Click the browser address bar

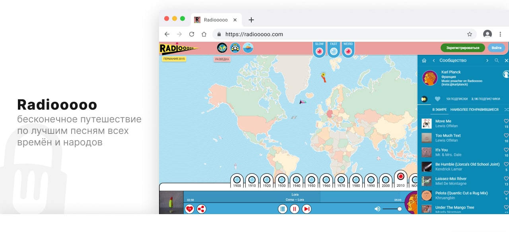coord(344,34)
